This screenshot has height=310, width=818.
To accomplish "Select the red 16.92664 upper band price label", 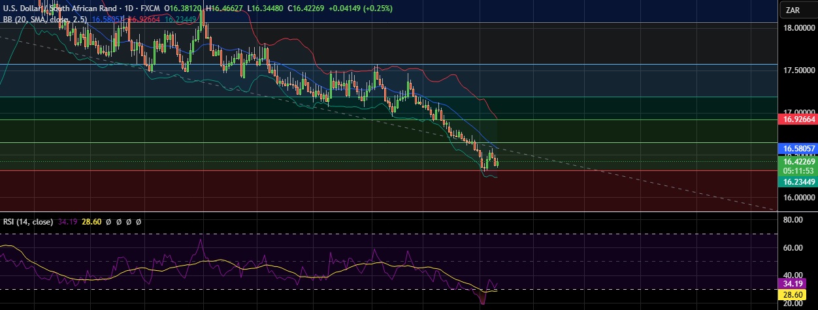I will pos(799,119).
